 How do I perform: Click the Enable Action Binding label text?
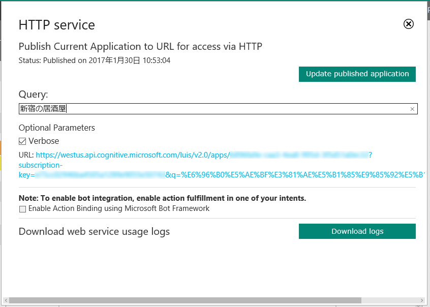click(x=119, y=208)
